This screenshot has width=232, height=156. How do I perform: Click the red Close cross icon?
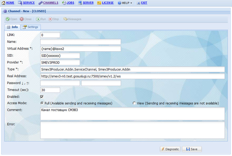22,19
